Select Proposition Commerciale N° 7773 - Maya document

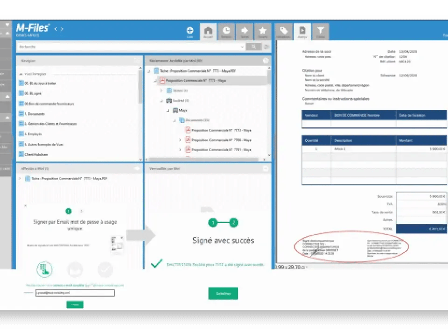pos(221,130)
